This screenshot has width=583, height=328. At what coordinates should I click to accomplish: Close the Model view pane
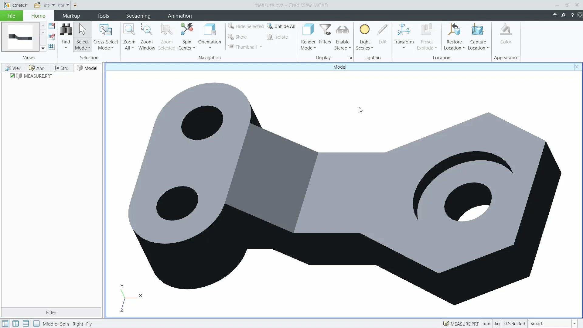click(x=577, y=67)
